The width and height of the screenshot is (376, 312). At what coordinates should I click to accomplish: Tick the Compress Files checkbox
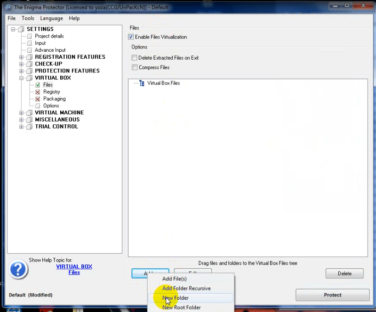click(x=135, y=67)
